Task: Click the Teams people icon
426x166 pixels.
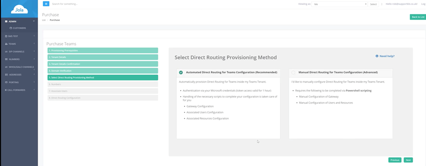Action: point(6,44)
